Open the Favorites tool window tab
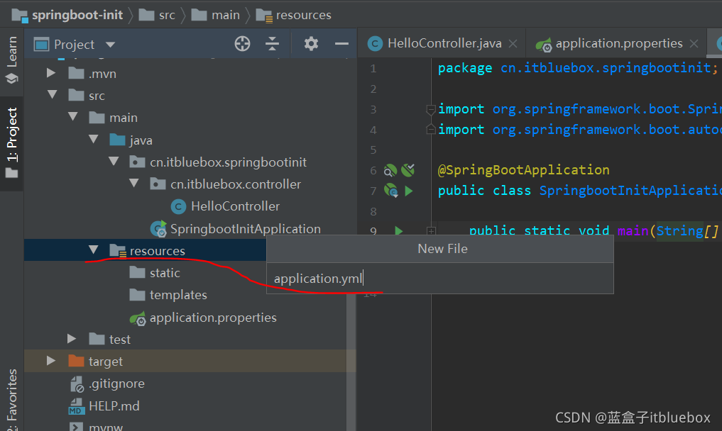Screen dimensions: 722x431 click(x=12, y=399)
